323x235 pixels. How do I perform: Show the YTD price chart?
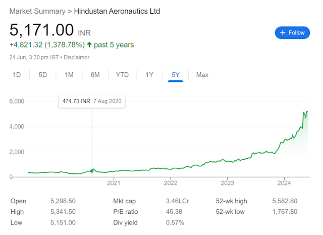[x=122, y=75]
